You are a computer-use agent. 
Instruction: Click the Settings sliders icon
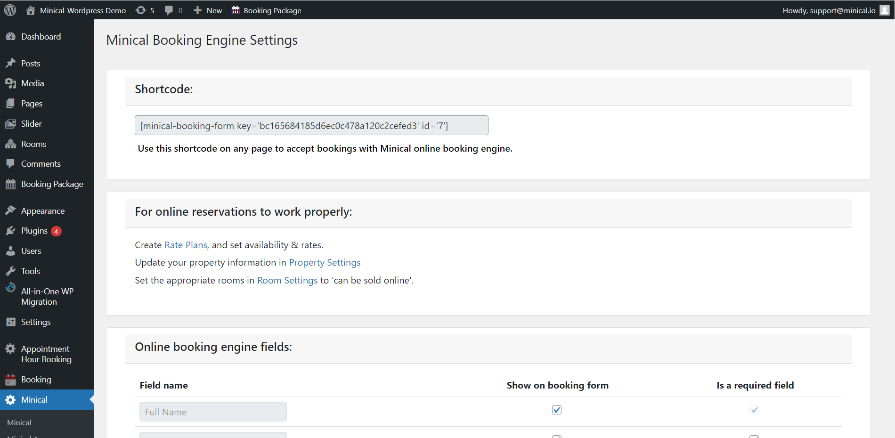click(x=10, y=322)
